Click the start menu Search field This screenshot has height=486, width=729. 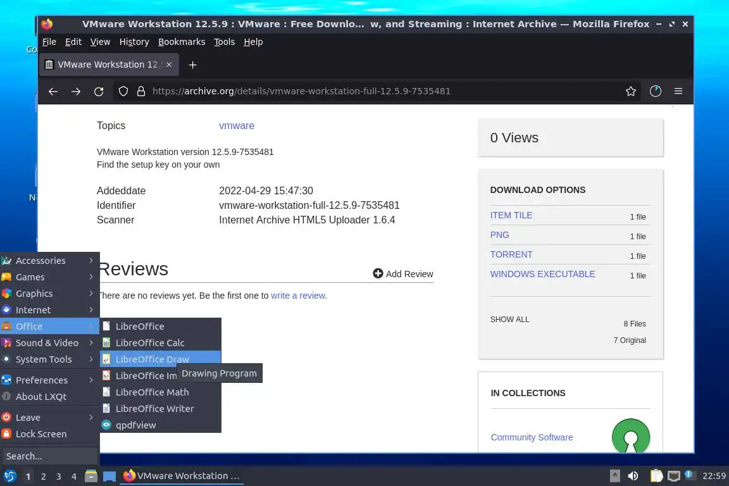tap(50, 456)
